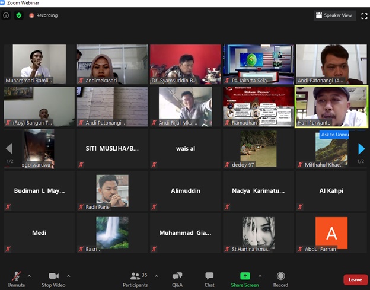370x290 pixels.
Task: Expand audio options arrow beside Unmute
Action: pyautogui.click(x=29, y=276)
